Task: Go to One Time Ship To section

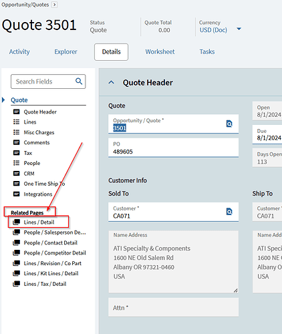Action: click(x=44, y=184)
